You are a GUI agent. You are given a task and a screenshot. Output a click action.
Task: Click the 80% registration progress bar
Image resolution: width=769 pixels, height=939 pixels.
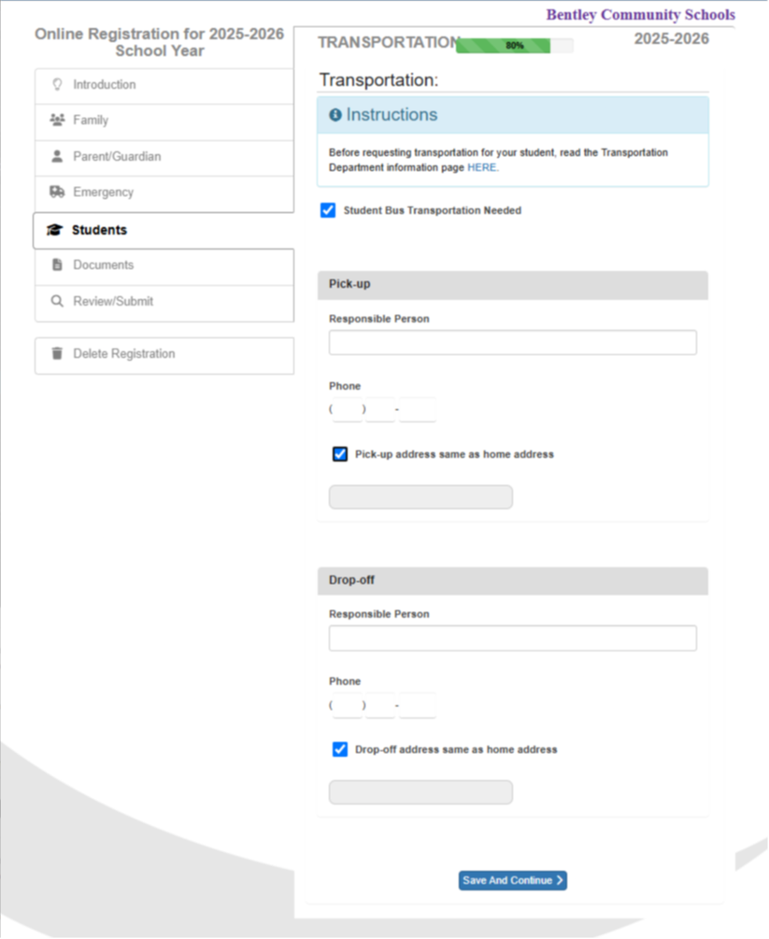pos(515,46)
